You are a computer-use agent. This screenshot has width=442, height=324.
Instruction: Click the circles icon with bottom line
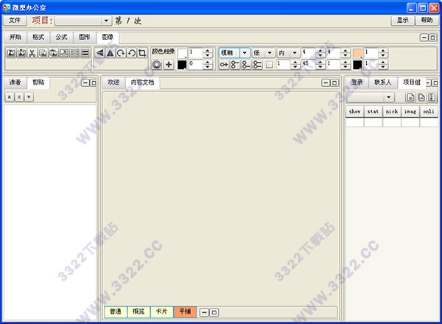tap(246, 65)
